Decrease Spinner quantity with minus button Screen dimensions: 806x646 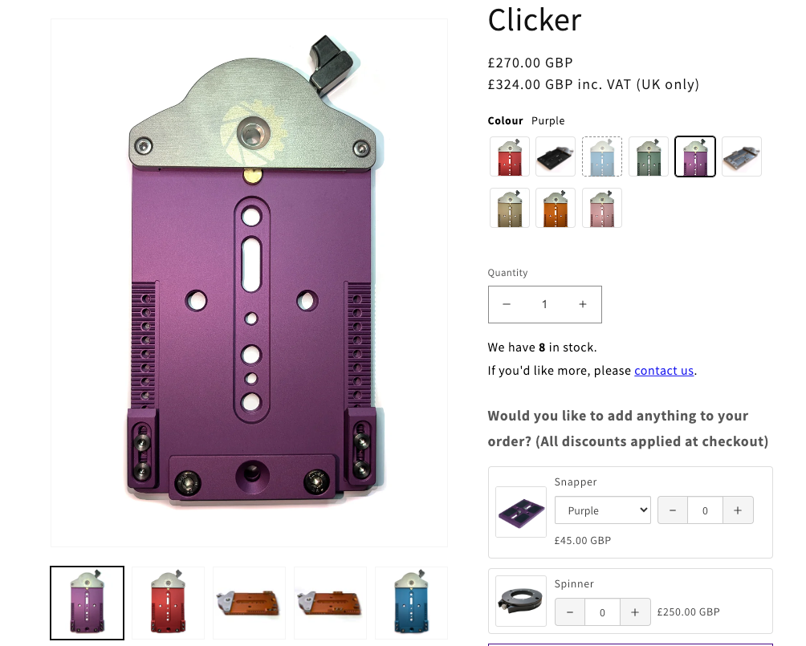pos(569,612)
